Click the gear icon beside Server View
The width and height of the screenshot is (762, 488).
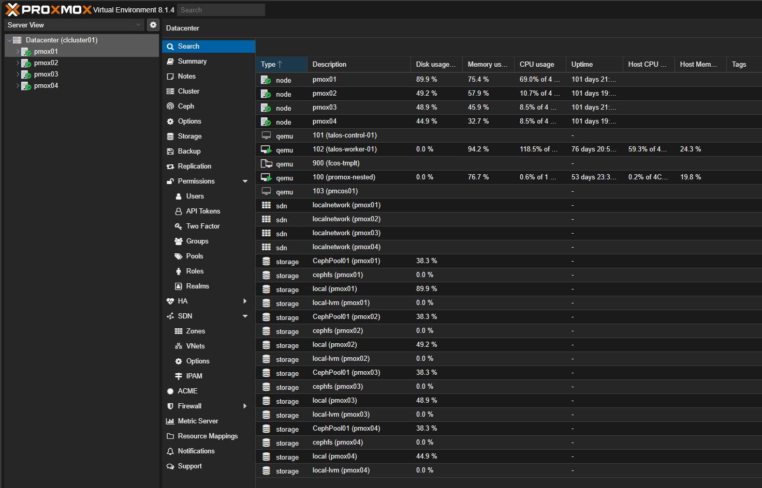point(153,25)
